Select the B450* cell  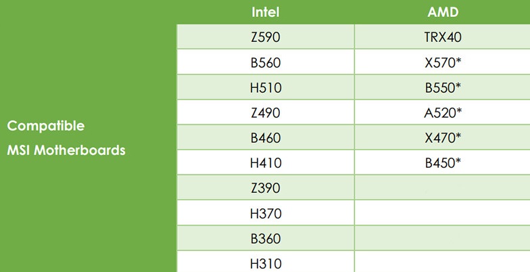click(442, 162)
